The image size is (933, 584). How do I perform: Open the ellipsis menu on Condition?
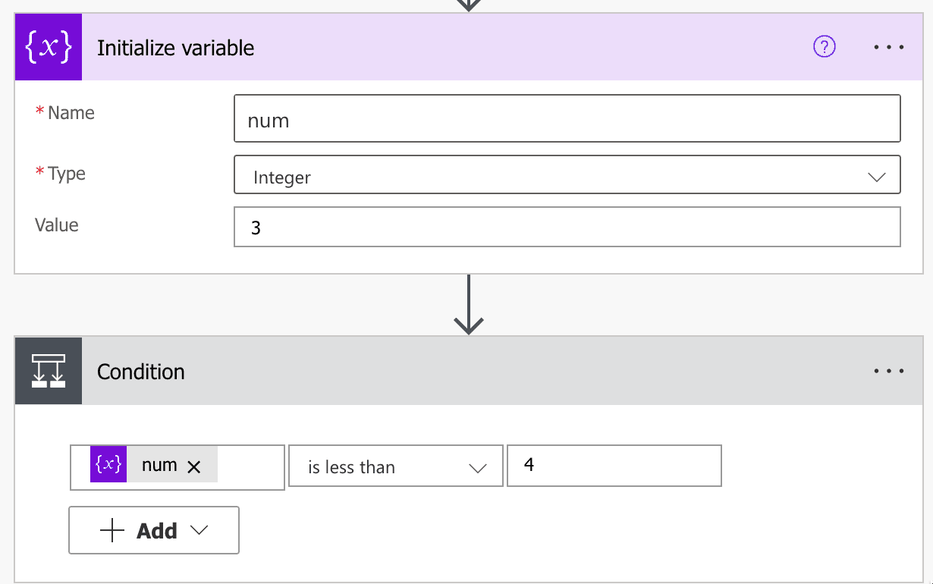pyautogui.click(x=888, y=371)
